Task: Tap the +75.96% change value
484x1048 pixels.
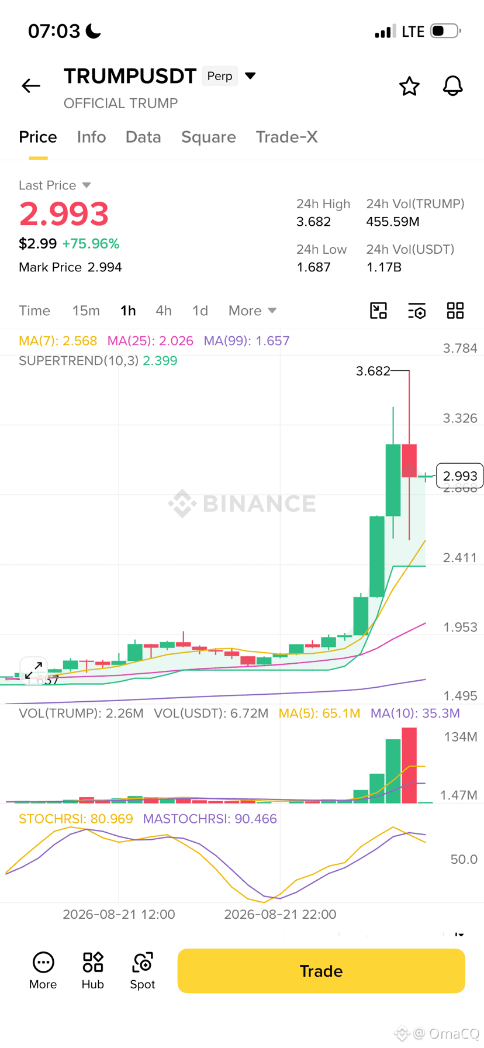Action: (91, 244)
